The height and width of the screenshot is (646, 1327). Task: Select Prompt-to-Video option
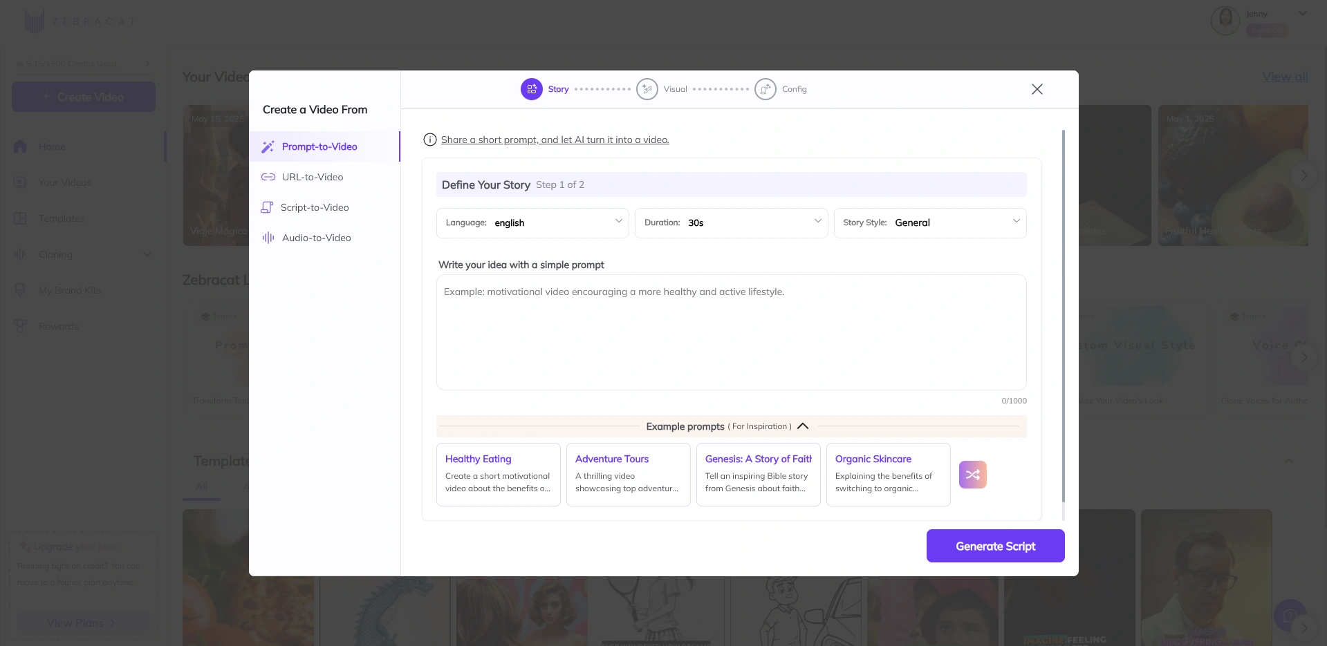(324, 146)
